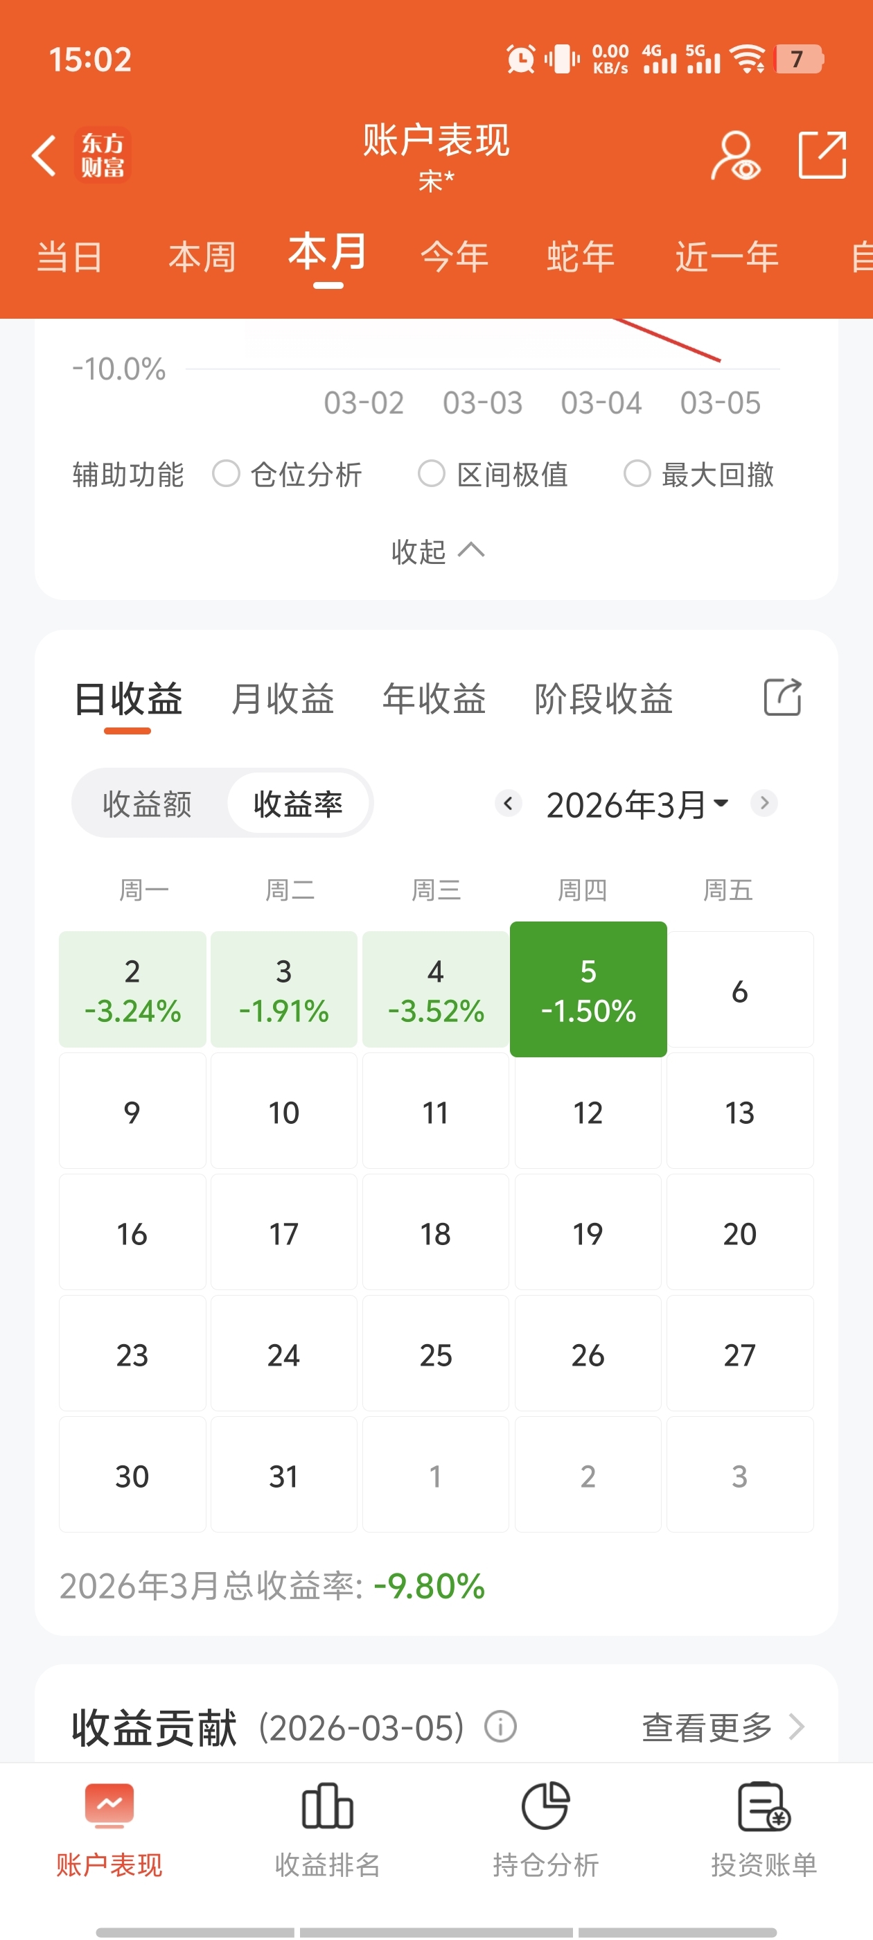Switch toggle to 收益额
873x1940 pixels.
(x=148, y=804)
